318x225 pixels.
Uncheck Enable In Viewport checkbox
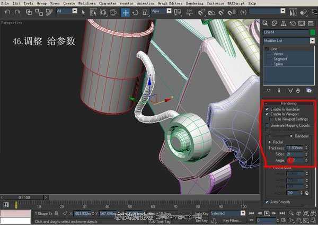(267, 114)
